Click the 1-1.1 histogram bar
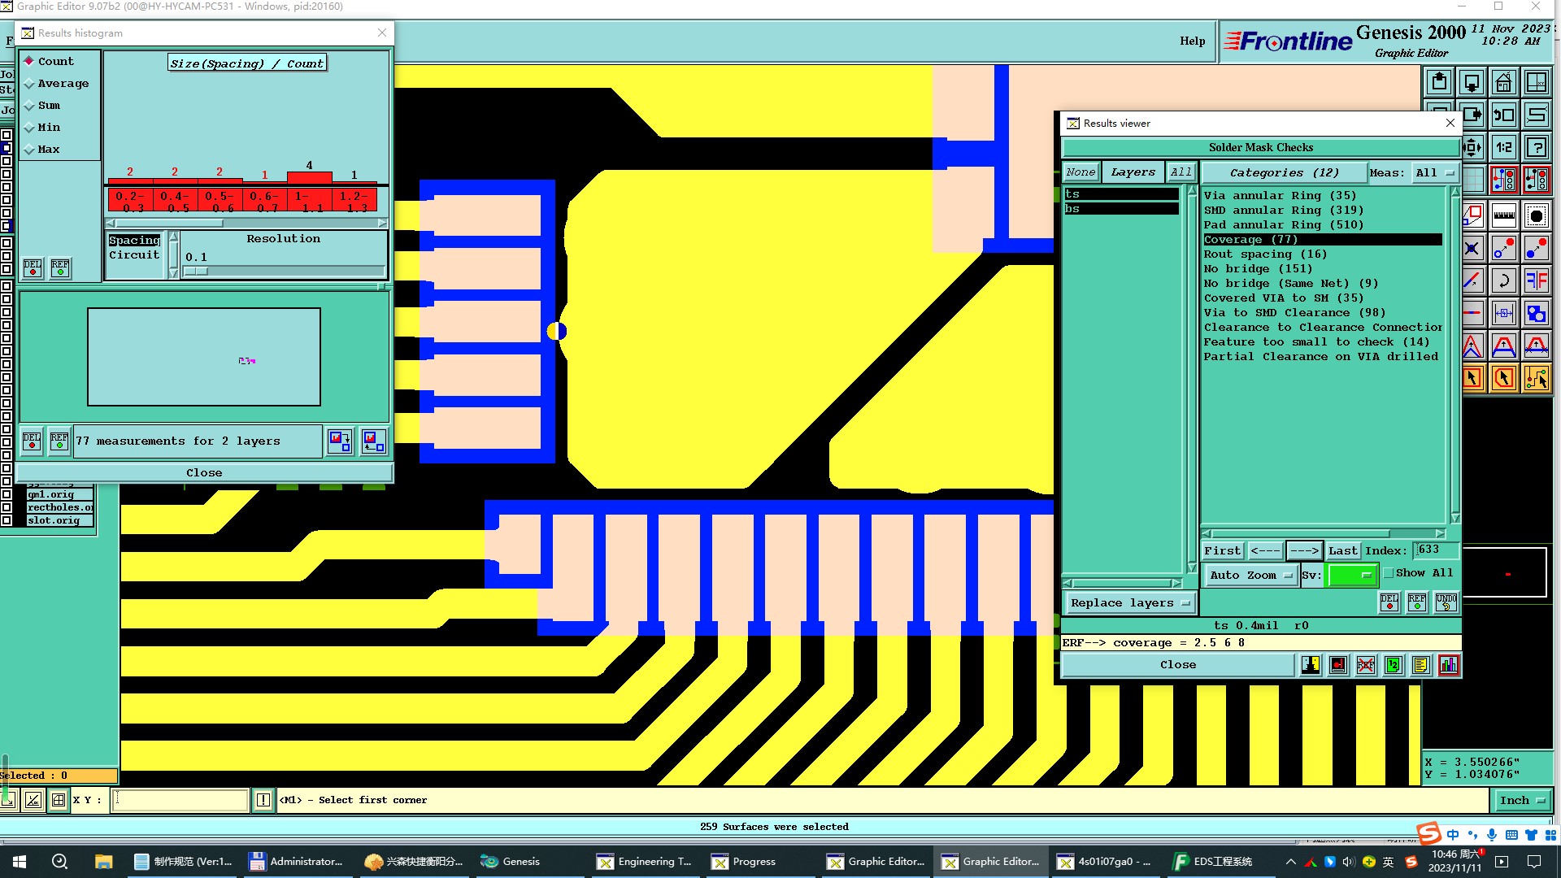The image size is (1561, 878). (309, 177)
